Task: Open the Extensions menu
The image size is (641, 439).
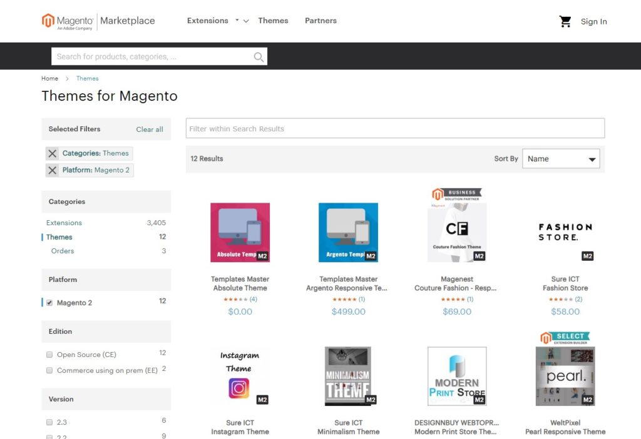Action: point(208,21)
